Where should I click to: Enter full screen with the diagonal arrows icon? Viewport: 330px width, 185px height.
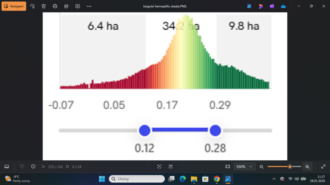(x=323, y=167)
